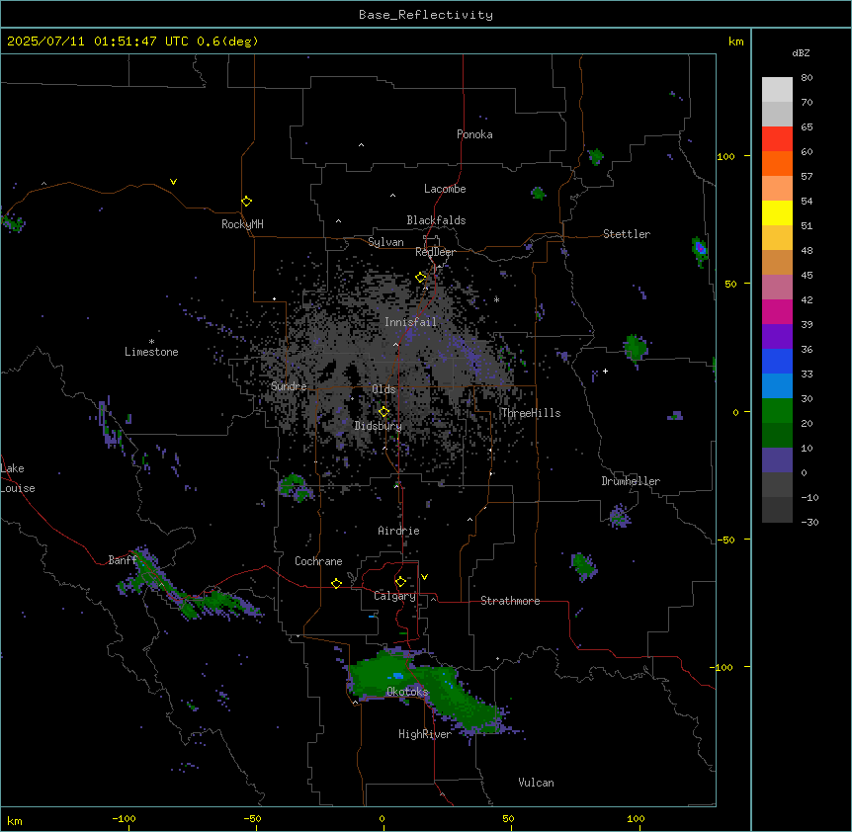Click the Airdrie city label
Screen dimensions: 852x832
pos(398,531)
